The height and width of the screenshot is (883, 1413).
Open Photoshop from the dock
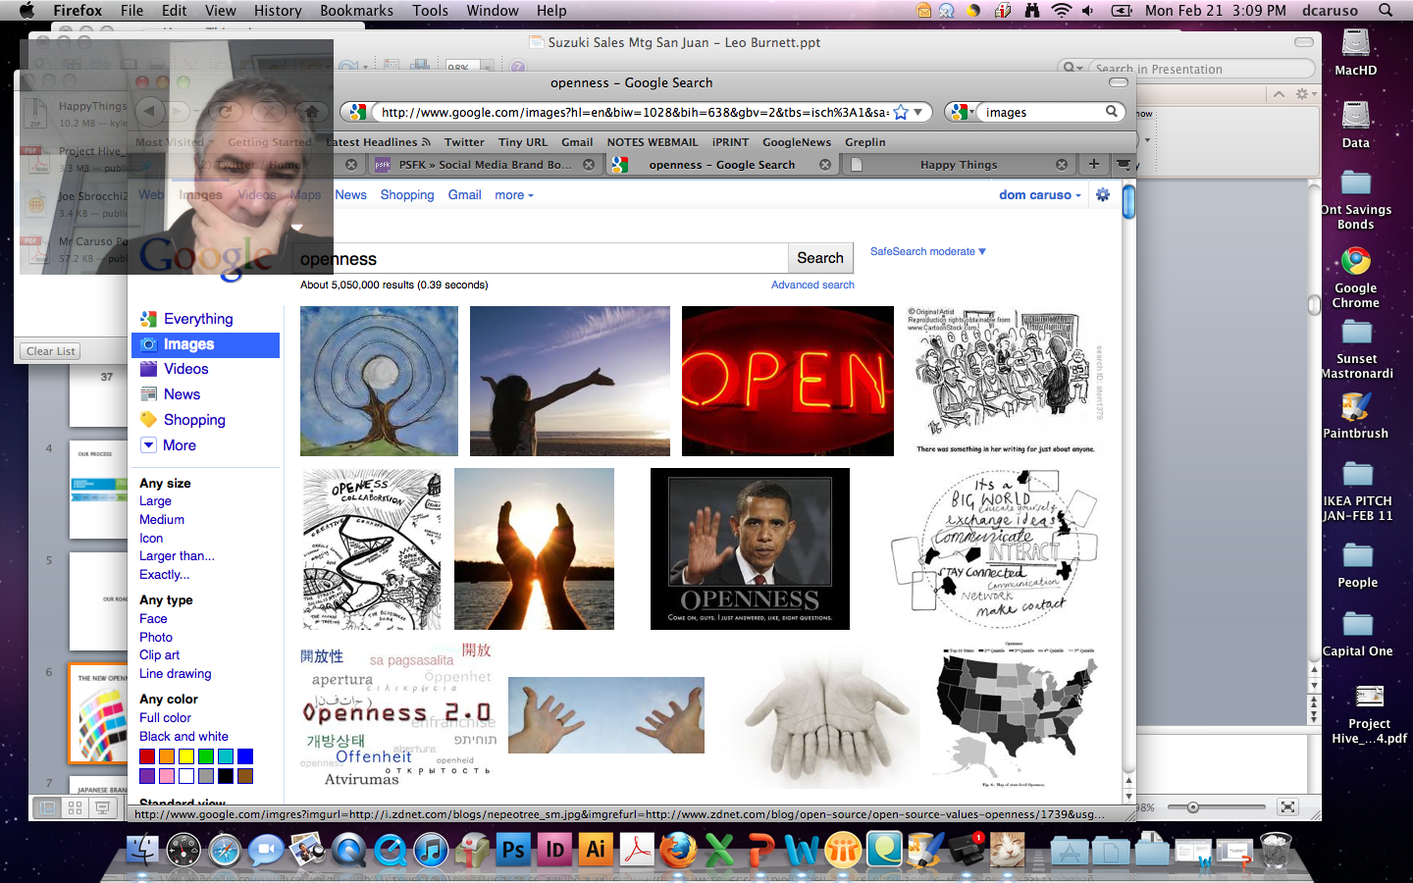[513, 850]
